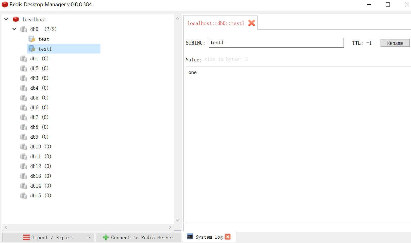411x243 pixels.
Task: Click the horizontal scroll left arrow
Action: click(6, 227)
